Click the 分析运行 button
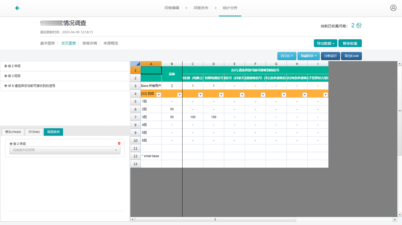Screen dimensions: 402x225 (x=330, y=56)
